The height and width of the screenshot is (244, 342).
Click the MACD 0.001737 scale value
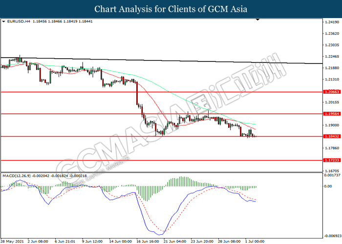pos(332,175)
